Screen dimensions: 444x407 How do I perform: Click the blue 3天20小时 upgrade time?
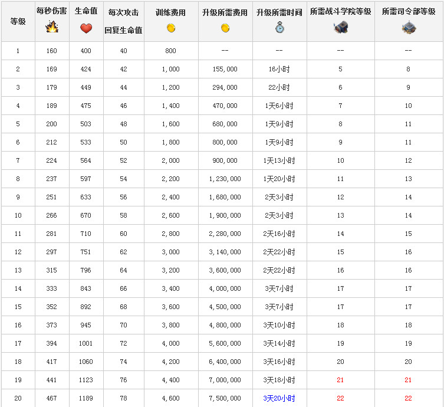point(279,398)
